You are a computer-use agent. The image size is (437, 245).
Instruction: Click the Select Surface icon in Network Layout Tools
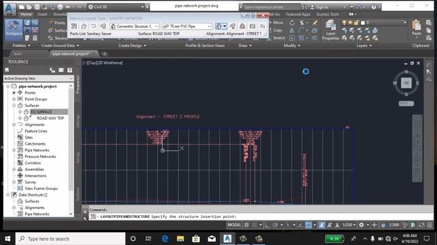point(83,26)
